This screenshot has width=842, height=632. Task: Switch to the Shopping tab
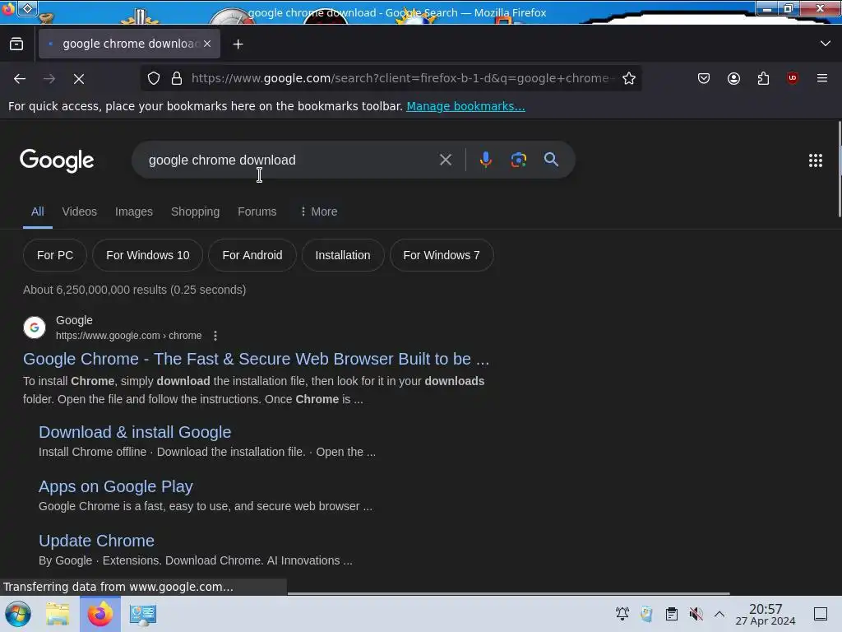coord(195,211)
